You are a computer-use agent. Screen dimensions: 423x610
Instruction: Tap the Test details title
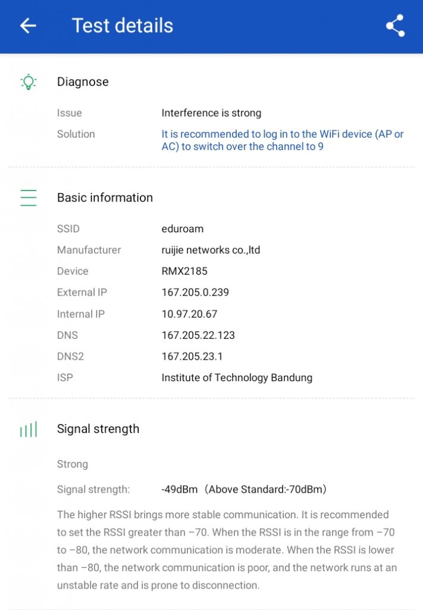coord(123,26)
